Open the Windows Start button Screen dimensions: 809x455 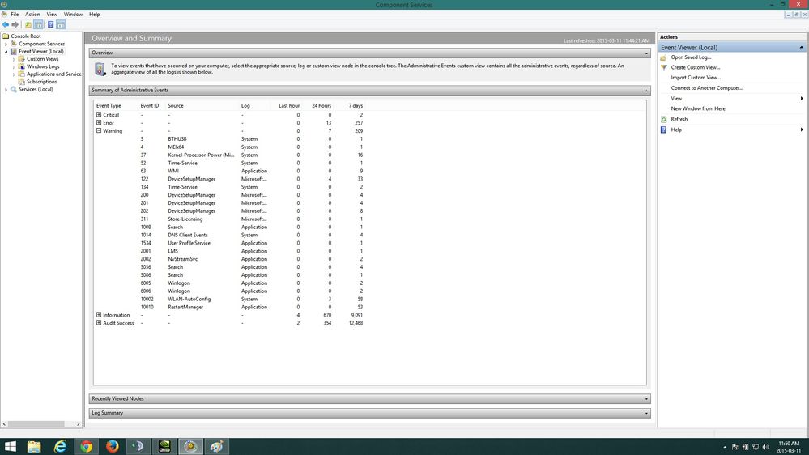pyautogui.click(x=10, y=446)
